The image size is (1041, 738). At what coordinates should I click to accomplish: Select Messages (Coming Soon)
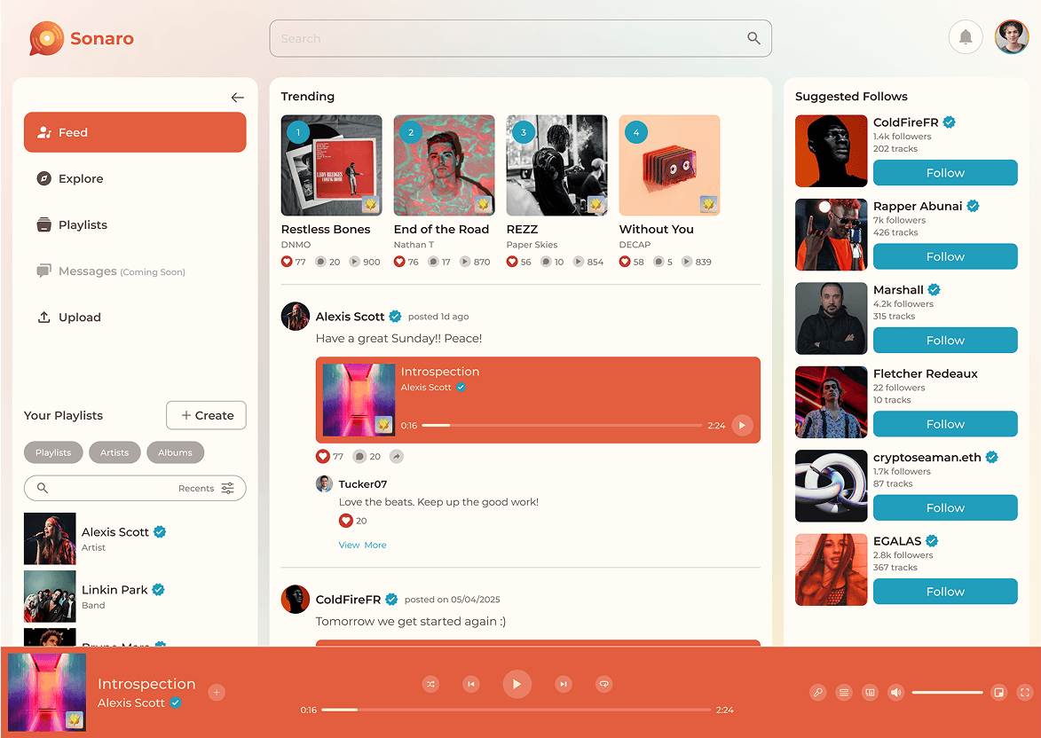tap(110, 271)
